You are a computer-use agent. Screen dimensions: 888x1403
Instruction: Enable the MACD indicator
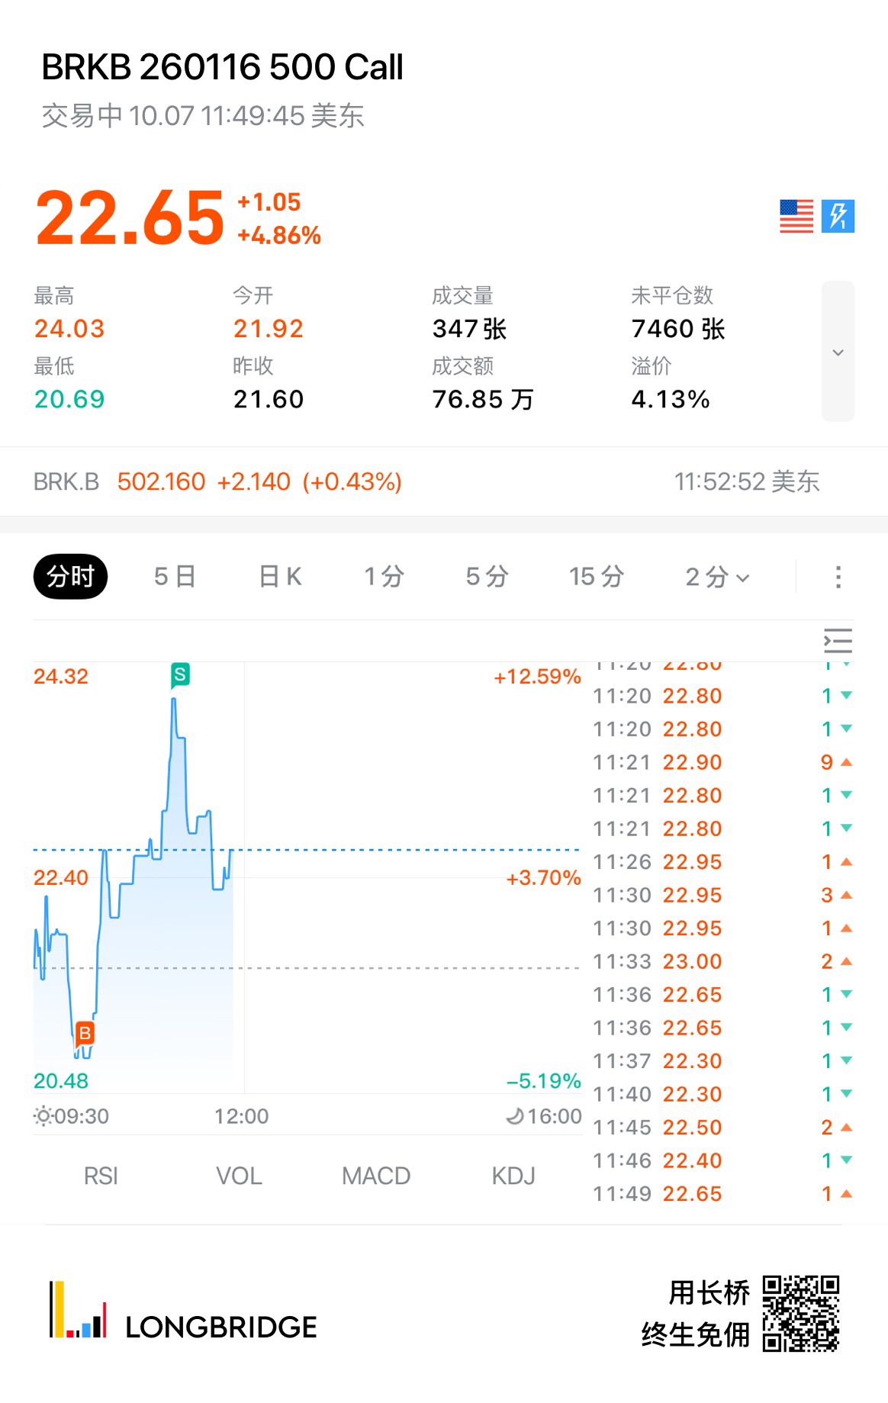pyautogui.click(x=376, y=1176)
